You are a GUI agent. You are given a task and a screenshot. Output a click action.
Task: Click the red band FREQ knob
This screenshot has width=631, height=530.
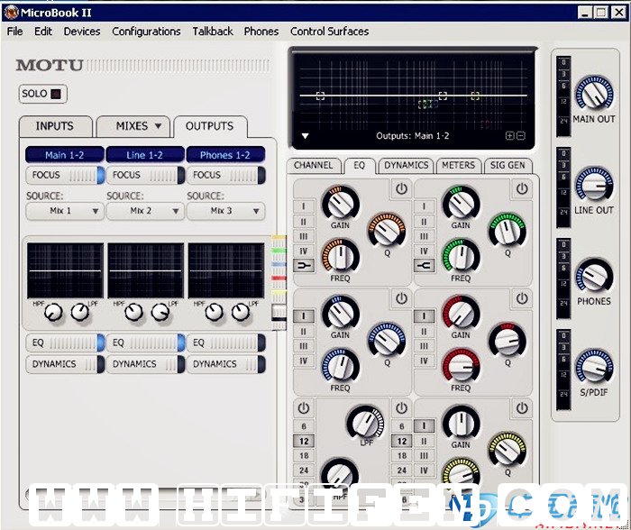click(x=461, y=366)
